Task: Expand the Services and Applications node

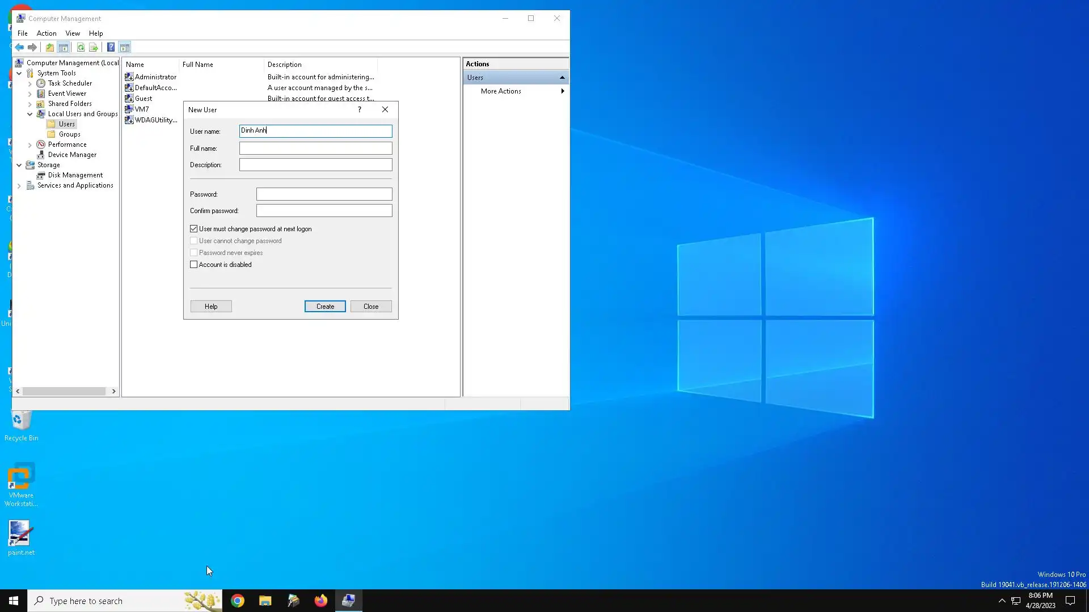Action: [x=19, y=186]
